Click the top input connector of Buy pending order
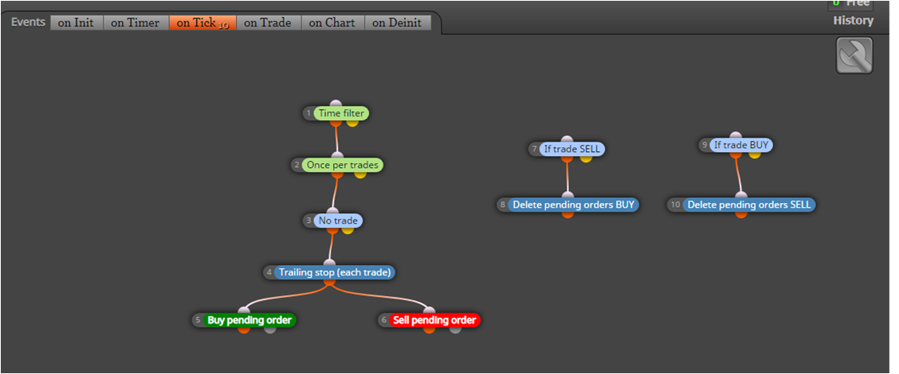 point(244,311)
